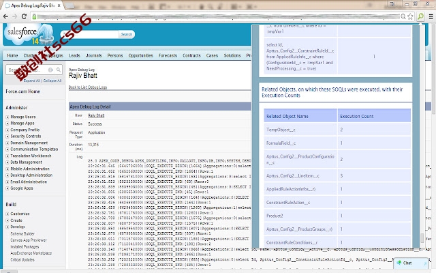The image size is (436, 273).
Task: Open the Journals tab
Action: click(x=94, y=55)
